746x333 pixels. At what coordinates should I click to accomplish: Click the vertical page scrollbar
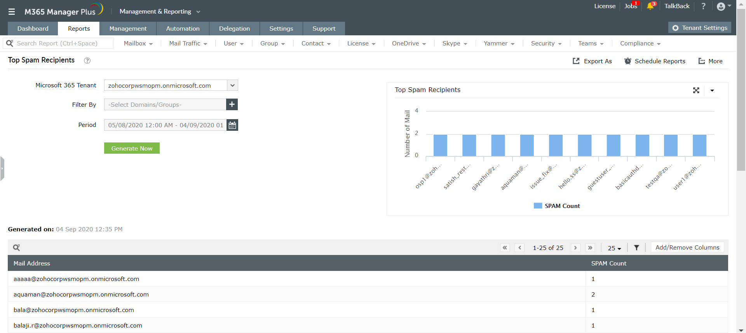[x=741, y=89]
